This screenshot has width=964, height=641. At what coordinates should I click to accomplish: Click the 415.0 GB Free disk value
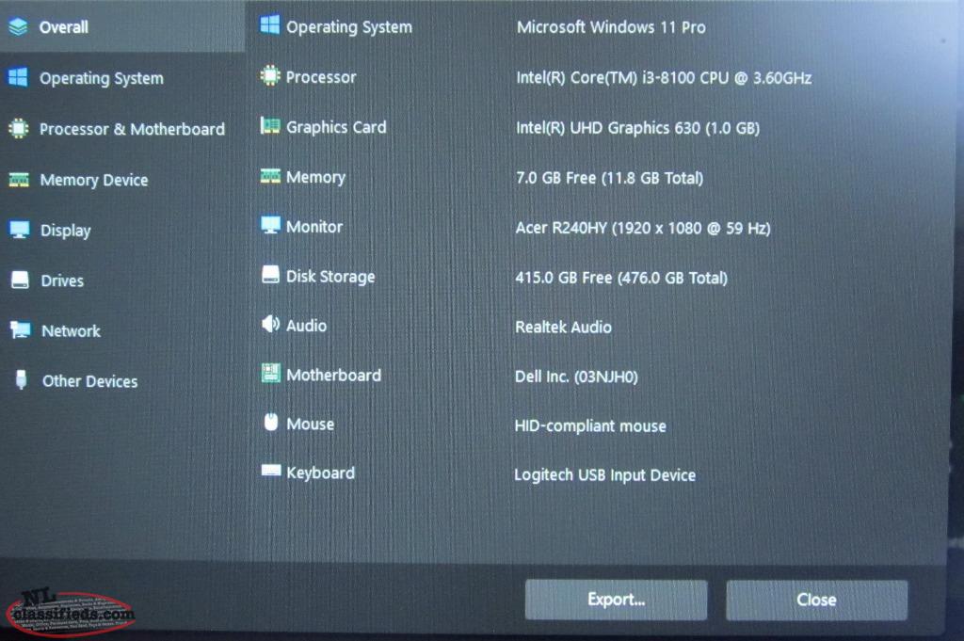tap(621, 278)
